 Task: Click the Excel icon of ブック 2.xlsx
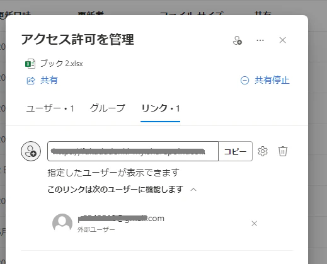[x=30, y=64]
